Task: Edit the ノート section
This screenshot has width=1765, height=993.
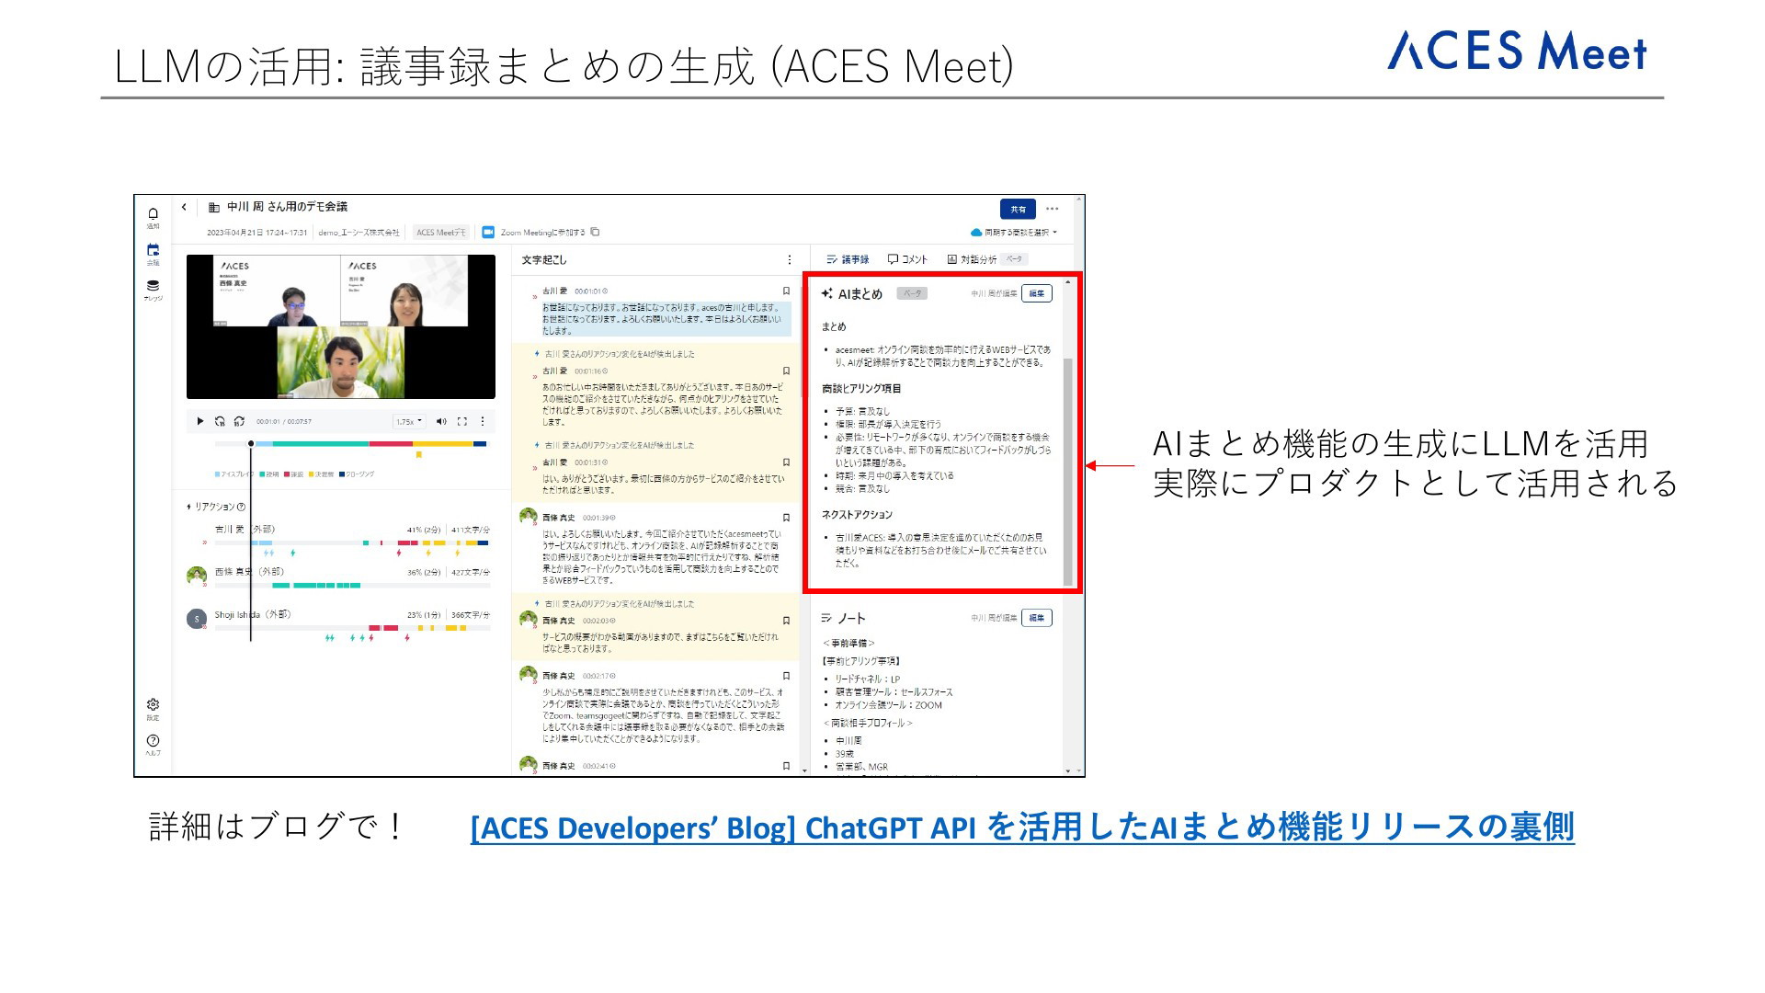Action: coord(1036,618)
